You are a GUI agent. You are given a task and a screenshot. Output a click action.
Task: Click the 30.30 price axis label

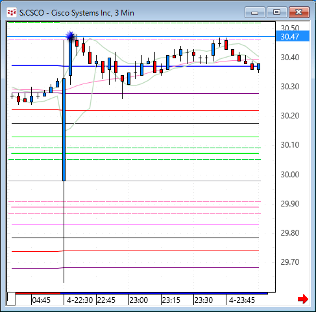tap(290, 87)
